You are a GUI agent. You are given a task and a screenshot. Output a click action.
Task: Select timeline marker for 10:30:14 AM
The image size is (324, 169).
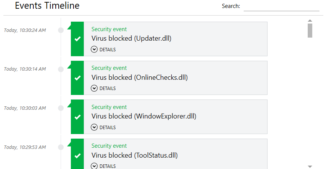[61, 69]
